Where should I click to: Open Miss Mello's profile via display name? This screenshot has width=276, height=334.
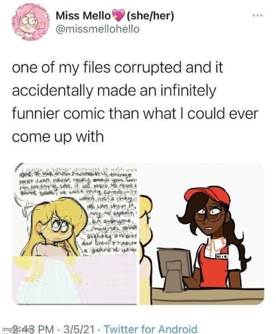[x=83, y=16]
